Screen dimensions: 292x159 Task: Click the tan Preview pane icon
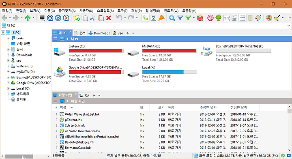click(251, 18)
